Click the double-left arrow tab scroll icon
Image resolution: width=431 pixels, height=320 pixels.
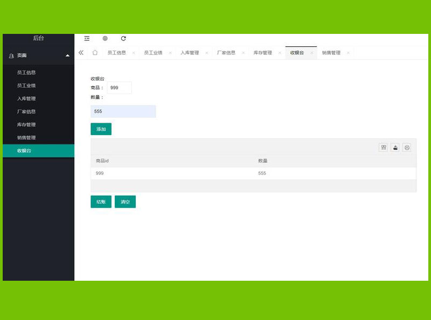point(81,53)
